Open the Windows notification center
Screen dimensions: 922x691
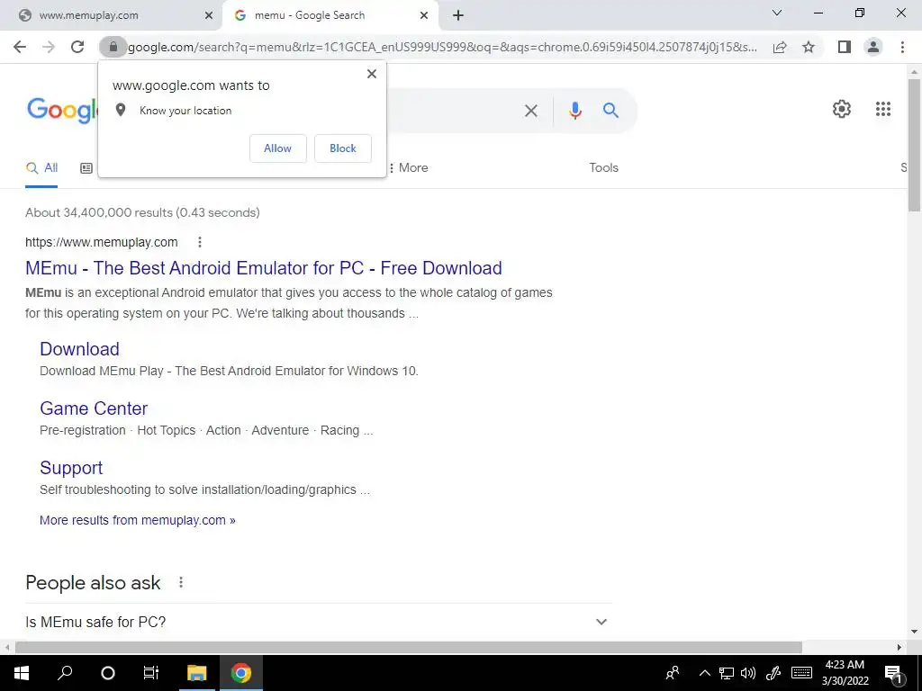pos(893,673)
